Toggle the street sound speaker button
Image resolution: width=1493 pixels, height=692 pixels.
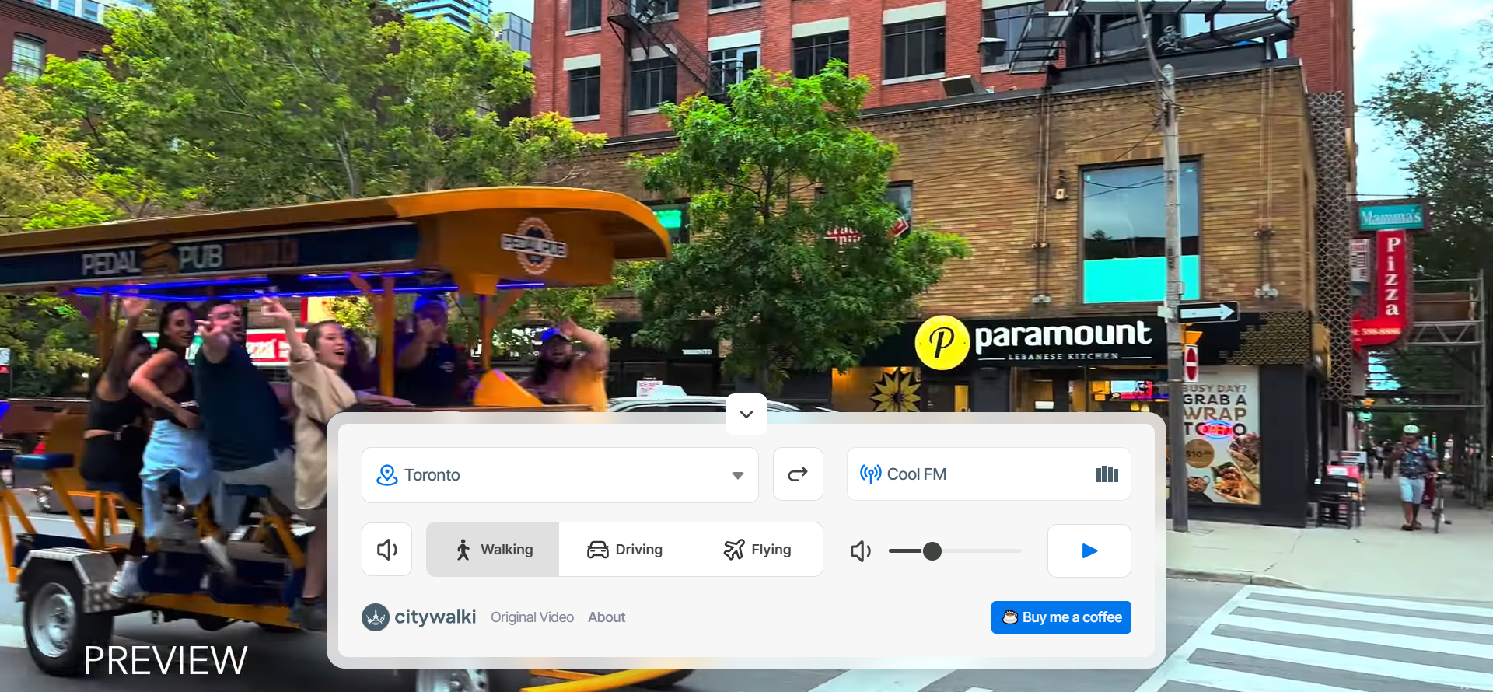(x=386, y=550)
